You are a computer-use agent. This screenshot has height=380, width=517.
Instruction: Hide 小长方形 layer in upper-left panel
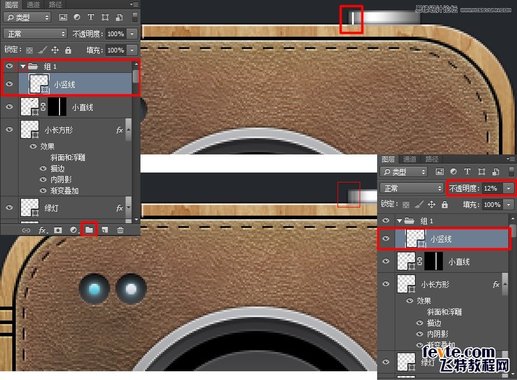pos(9,129)
